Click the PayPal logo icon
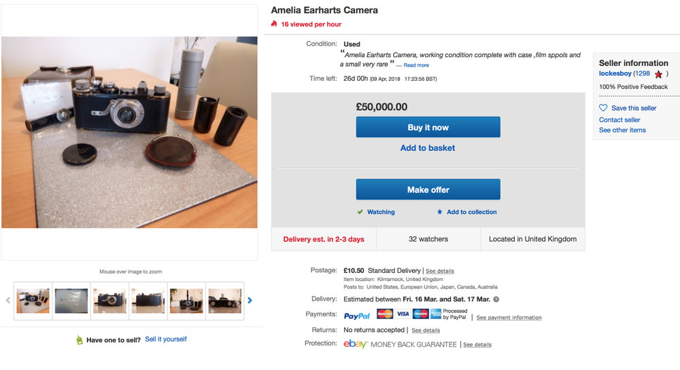This screenshot has width=680, height=370. (357, 315)
